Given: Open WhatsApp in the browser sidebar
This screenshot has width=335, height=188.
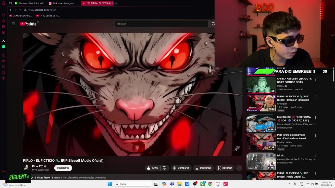Looking at the screenshot, I should tap(4, 46).
